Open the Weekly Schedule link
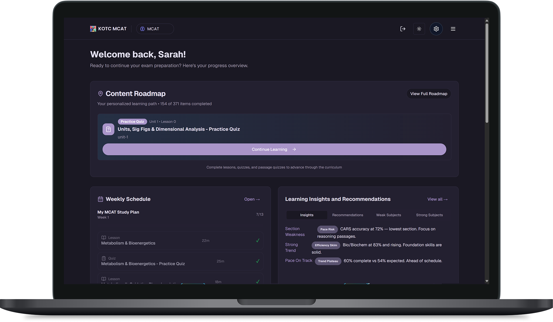This screenshot has height=322, width=553. 252,199
